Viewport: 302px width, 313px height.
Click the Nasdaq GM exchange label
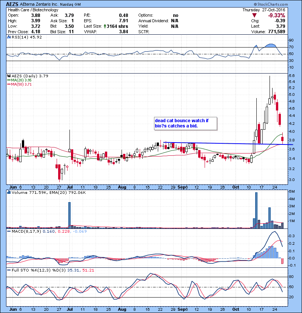click(x=70, y=5)
